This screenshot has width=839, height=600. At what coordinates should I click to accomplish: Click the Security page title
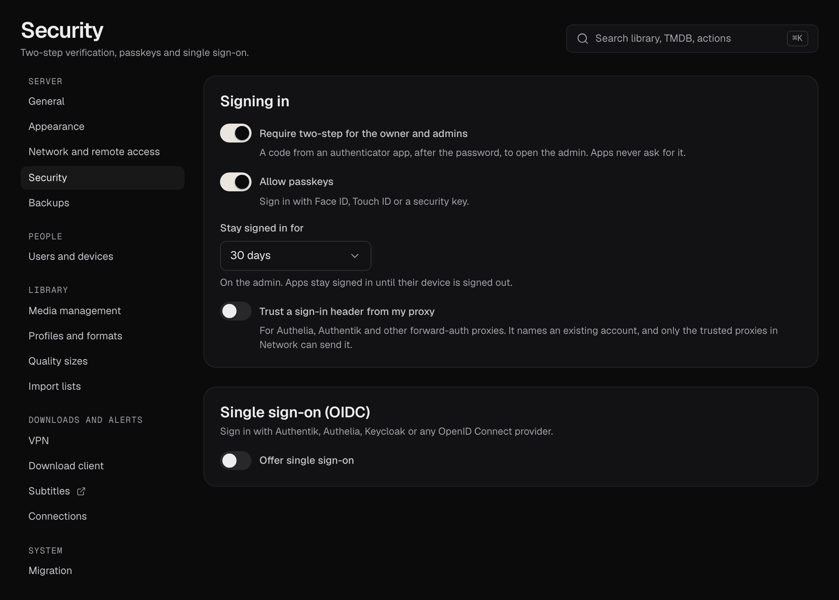[x=62, y=30]
